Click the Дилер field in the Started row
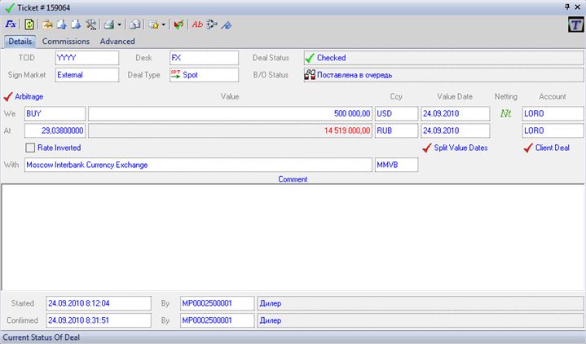The width and height of the screenshot is (586, 344). [x=421, y=303]
